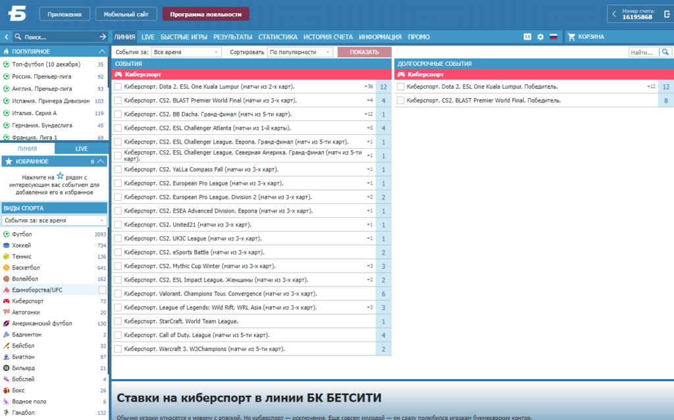Open the calendar icon in the top bar
The height and width of the screenshot is (420, 674).
coord(527,37)
